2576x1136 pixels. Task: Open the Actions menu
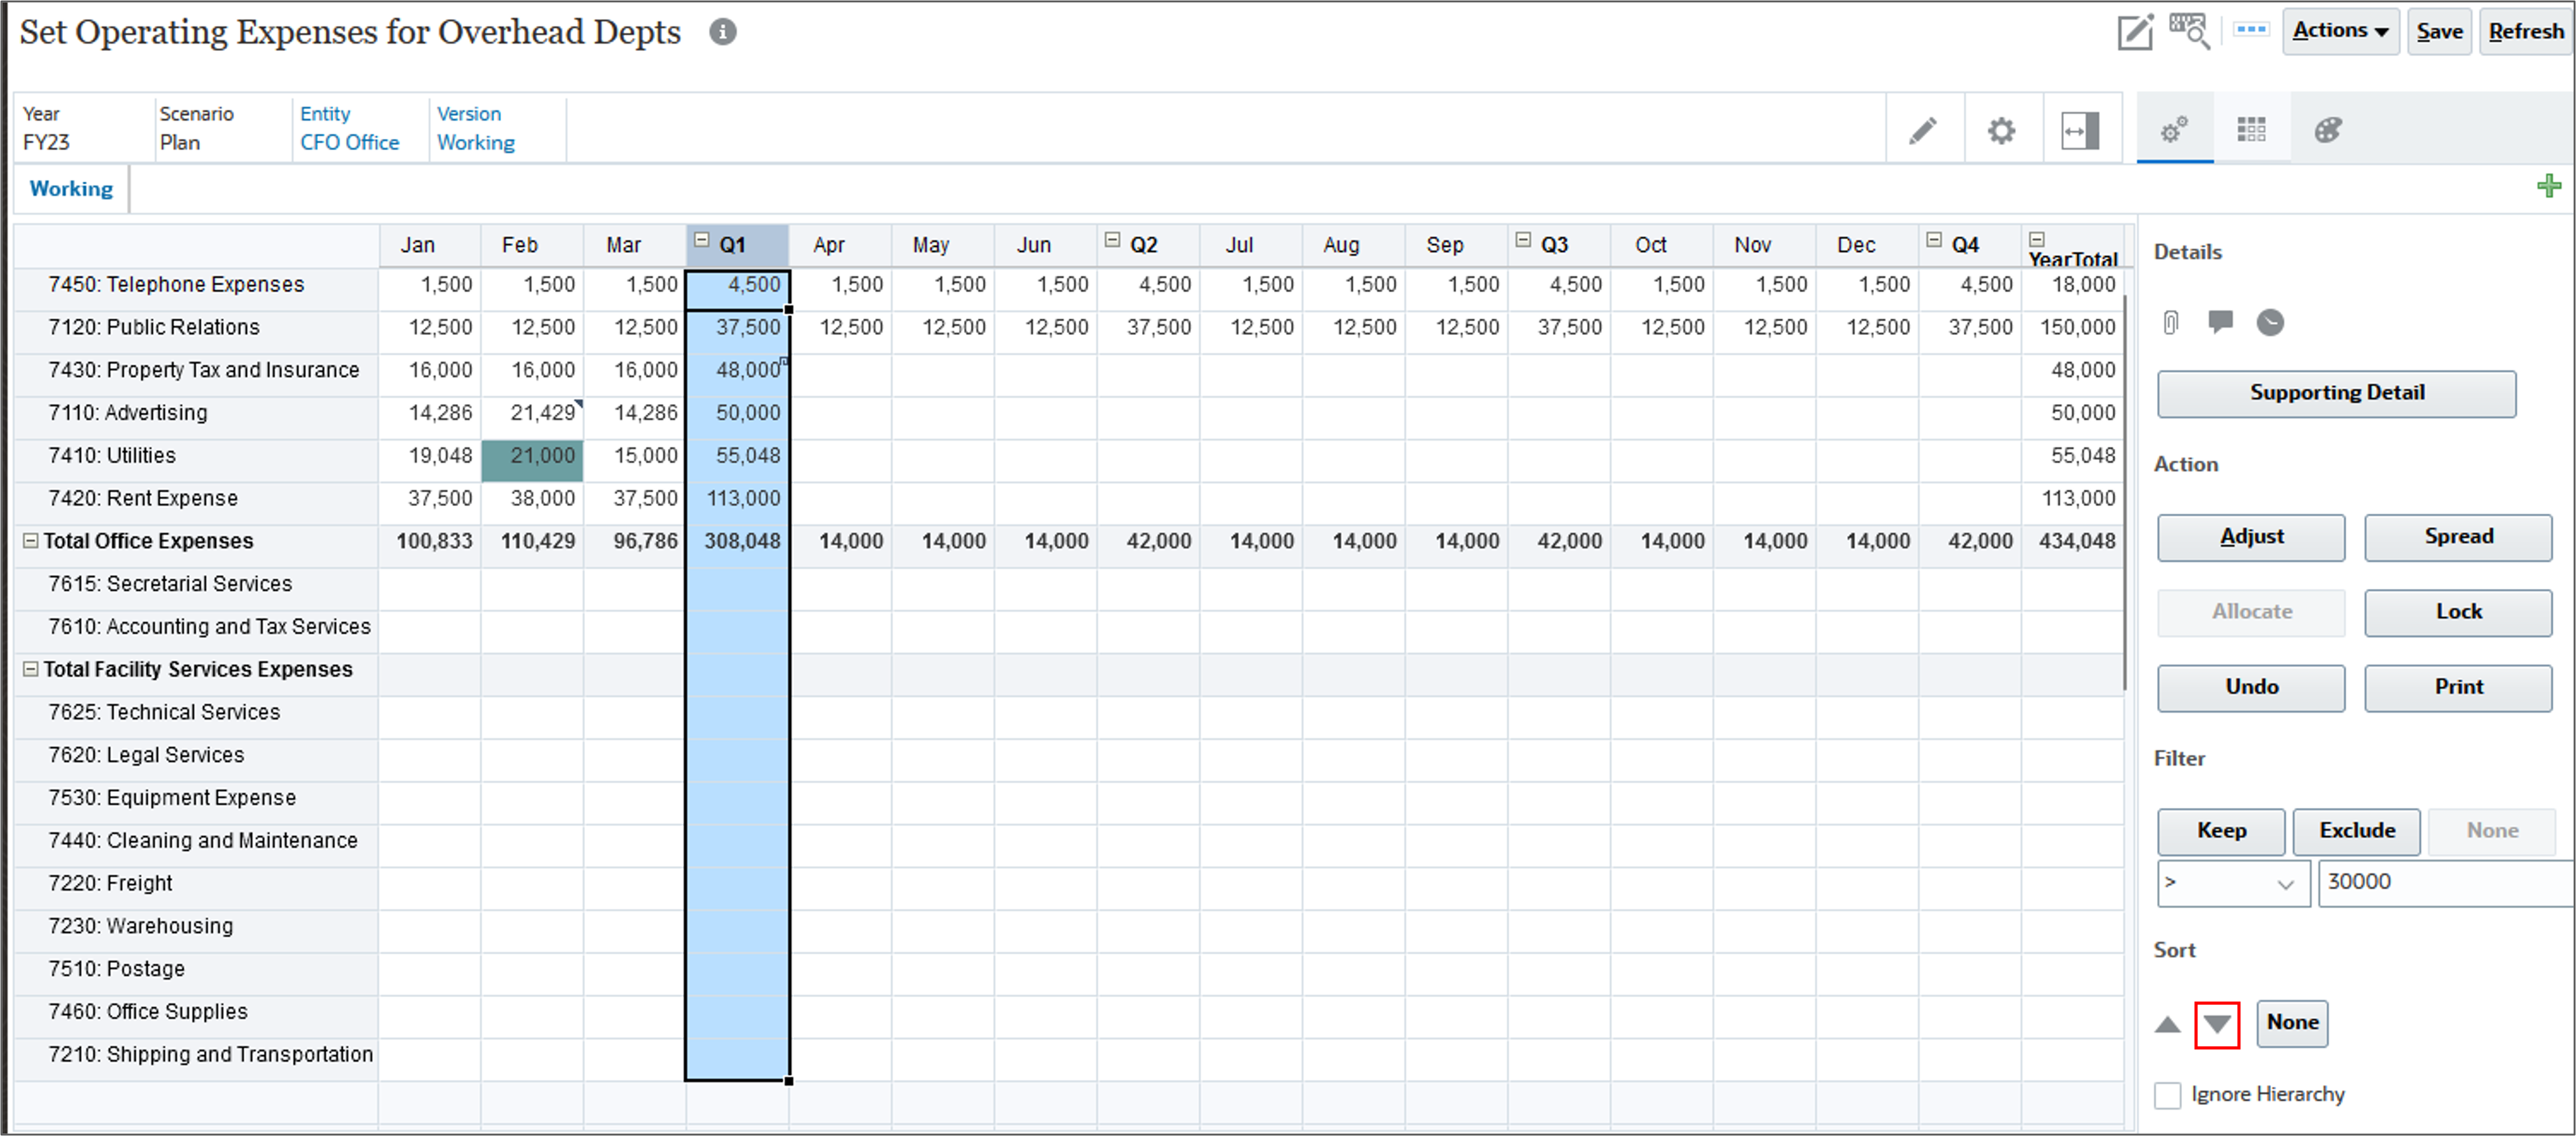2340,31
